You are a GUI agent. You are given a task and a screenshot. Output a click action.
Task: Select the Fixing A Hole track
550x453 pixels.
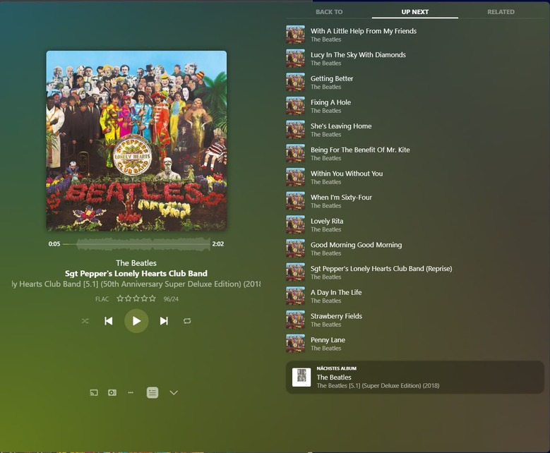[x=414, y=106]
